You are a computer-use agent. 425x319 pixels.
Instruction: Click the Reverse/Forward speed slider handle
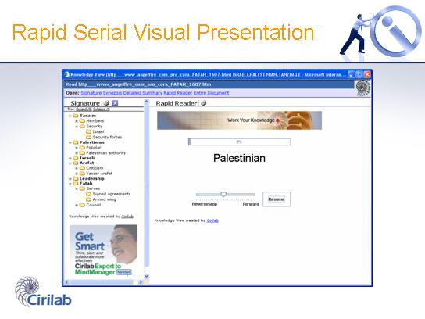coord(223,194)
